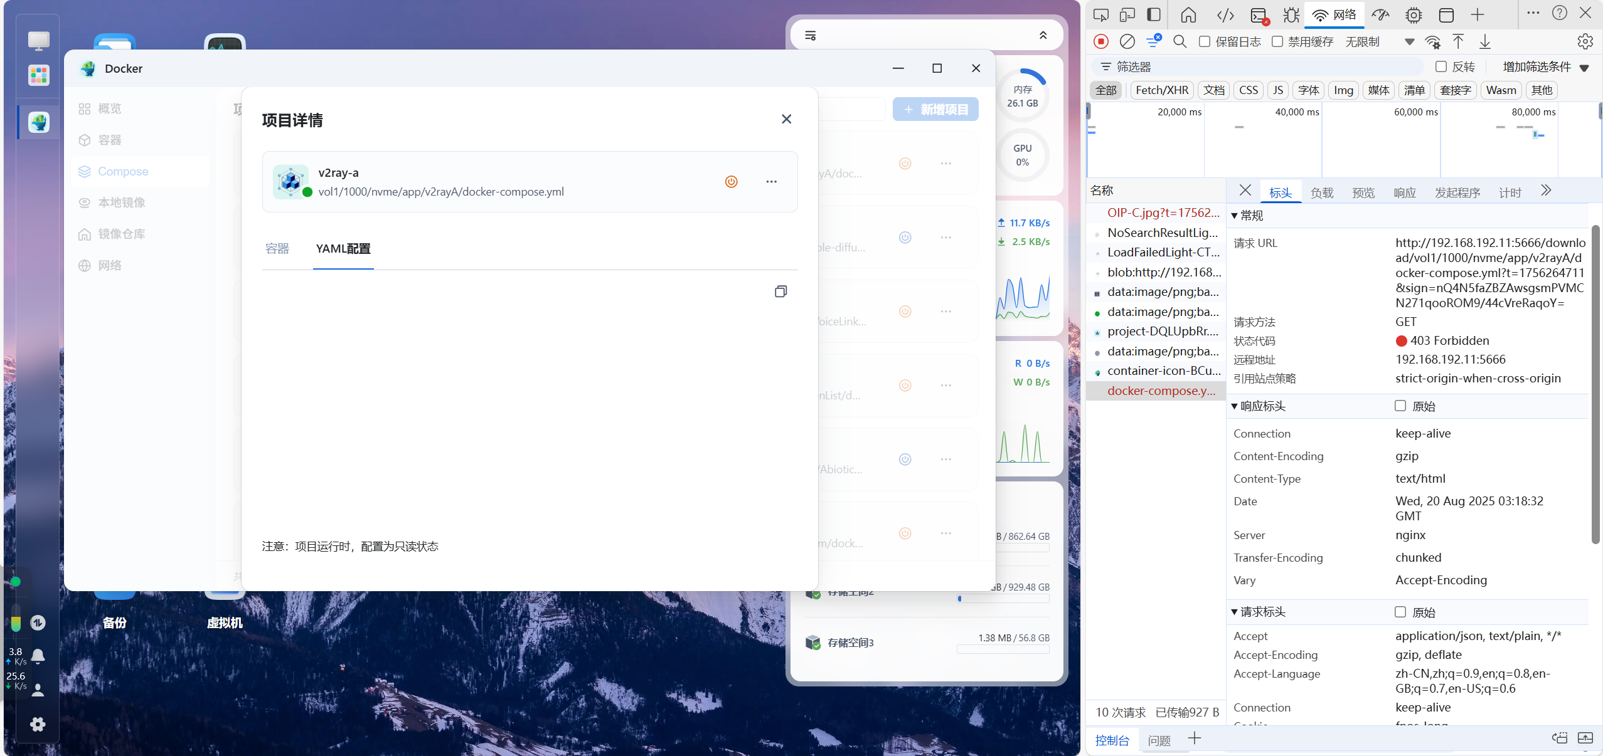
Task: Collapse the system monitor widget chevron
Action: (x=1043, y=35)
